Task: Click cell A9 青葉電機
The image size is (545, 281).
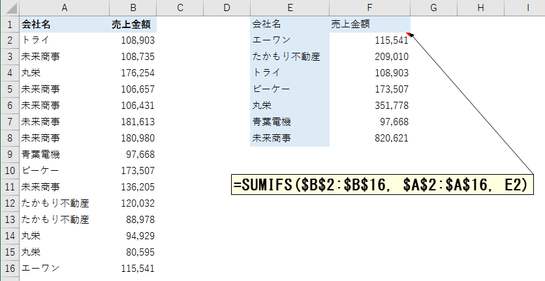Action: pyautogui.click(x=65, y=155)
